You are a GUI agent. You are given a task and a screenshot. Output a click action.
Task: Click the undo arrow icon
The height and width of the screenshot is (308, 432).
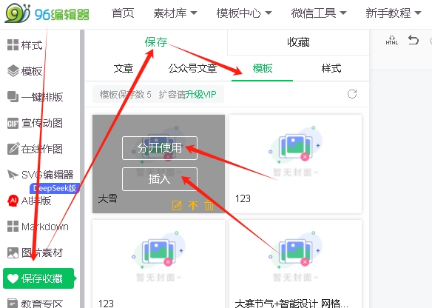[414, 40]
